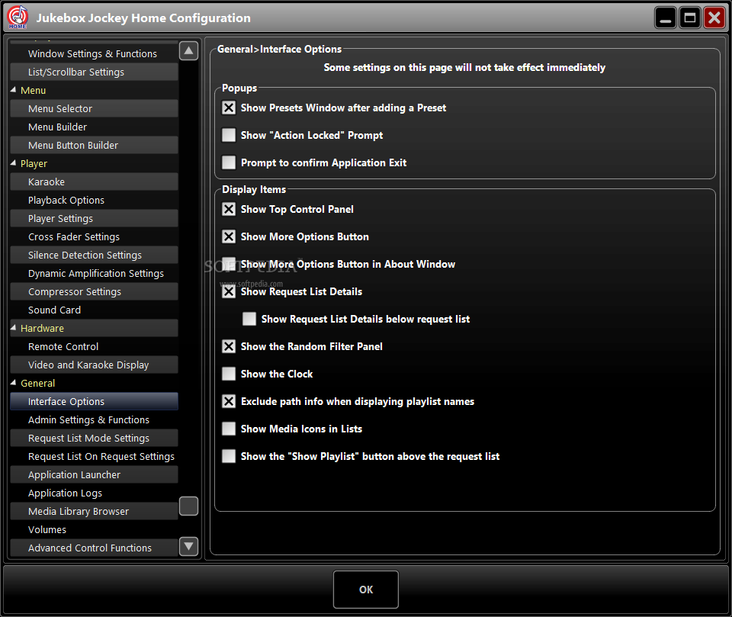Open Sound Card settings
This screenshot has height=617, width=732.
point(94,310)
